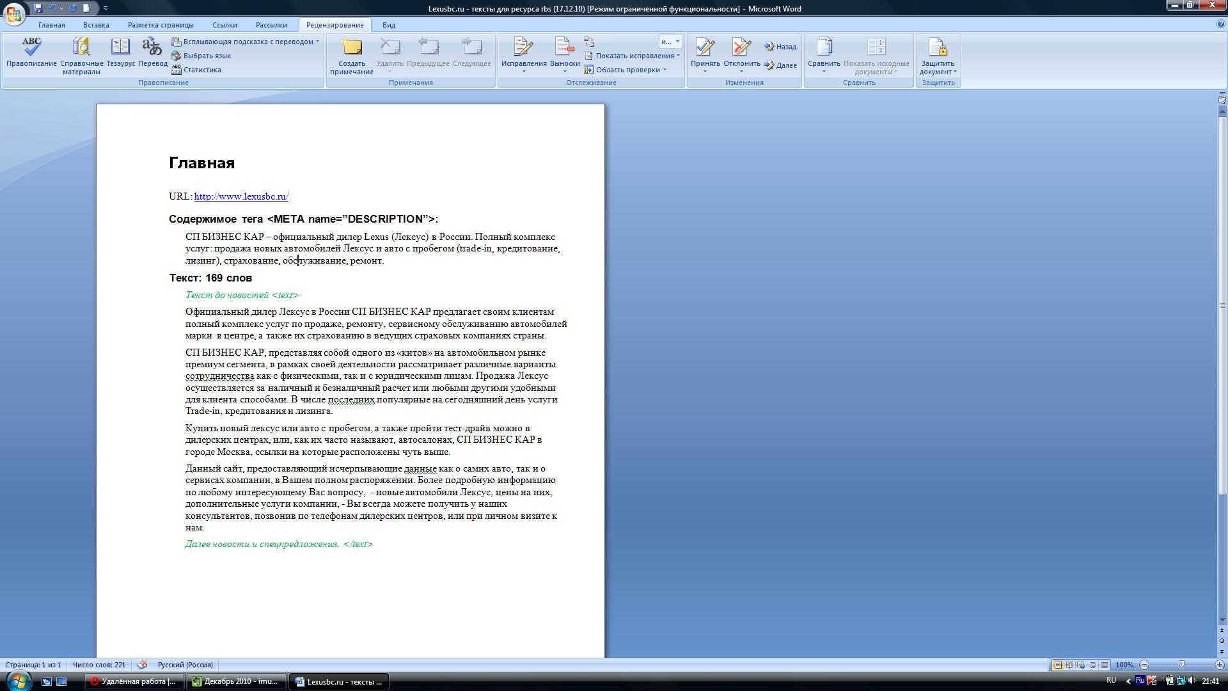Image resolution: width=1228 pixels, height=691 pixels.
Task: Open Всплывающая подсказка с переводом dropdown
Action: (x=317, y=42)
